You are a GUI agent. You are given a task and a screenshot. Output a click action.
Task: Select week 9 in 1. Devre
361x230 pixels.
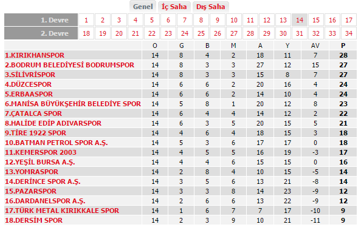[x=218, y=20]
